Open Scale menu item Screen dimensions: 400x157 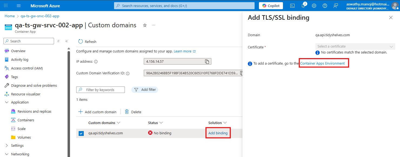click(x=21, y=129)
